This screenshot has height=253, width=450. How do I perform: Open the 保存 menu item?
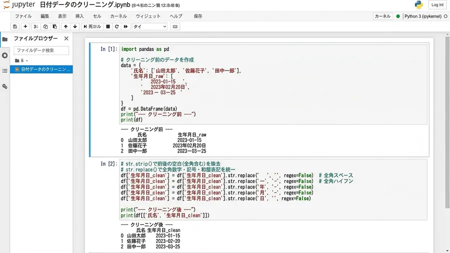click(197, 16)
